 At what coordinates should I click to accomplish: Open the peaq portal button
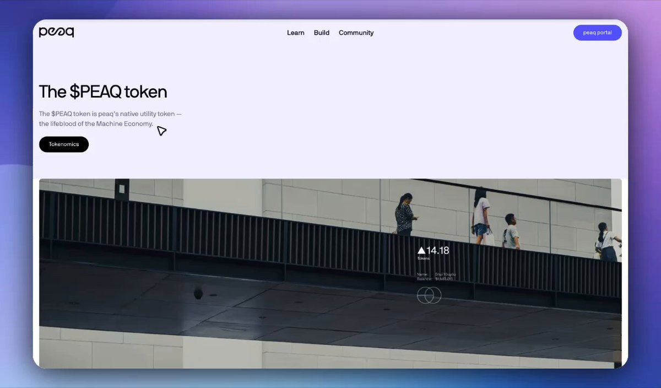[597, 33]
